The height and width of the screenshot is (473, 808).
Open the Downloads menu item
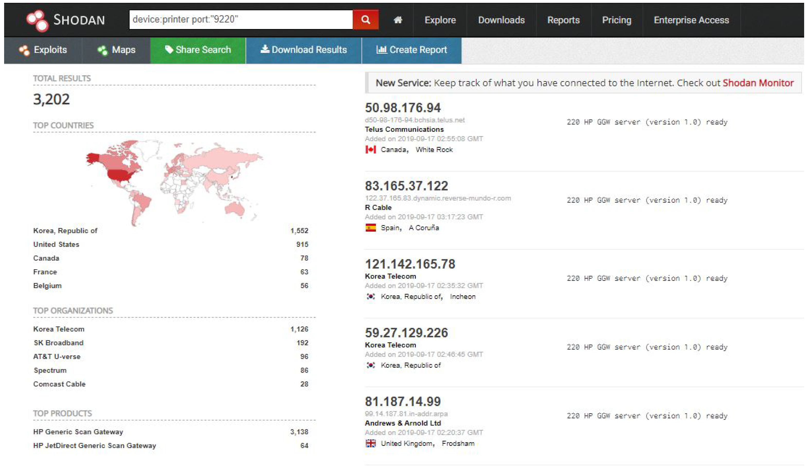point(501,20)
